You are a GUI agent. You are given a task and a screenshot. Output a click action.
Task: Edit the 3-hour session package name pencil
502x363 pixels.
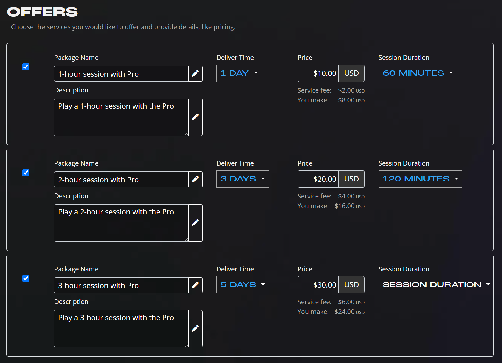195,285
